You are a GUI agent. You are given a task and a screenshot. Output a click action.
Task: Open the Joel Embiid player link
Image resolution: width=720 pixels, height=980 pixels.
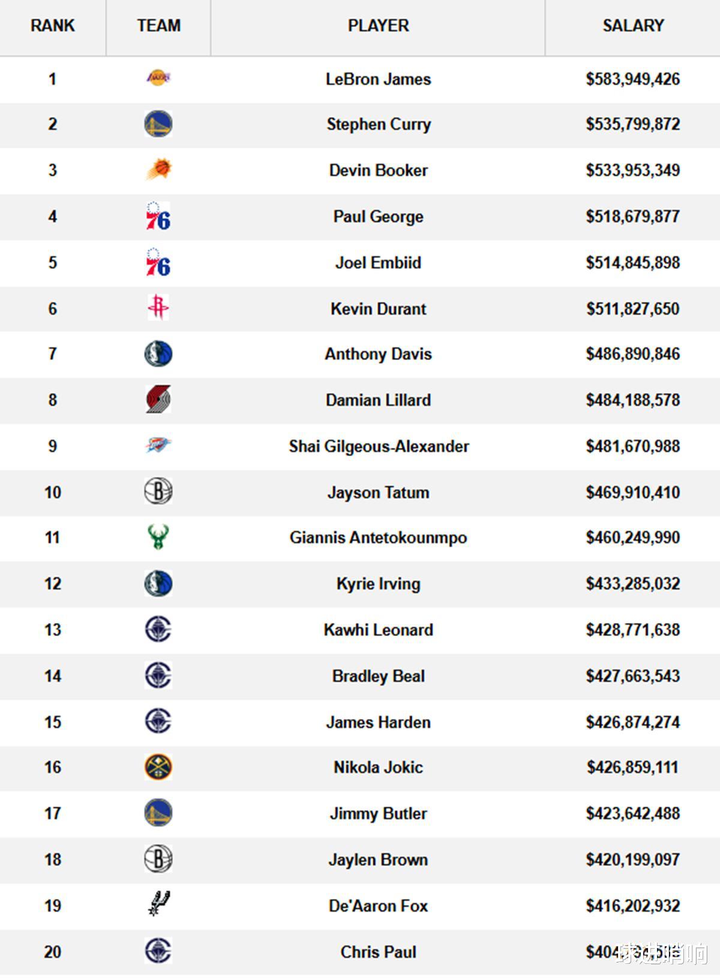click(378, 262)
